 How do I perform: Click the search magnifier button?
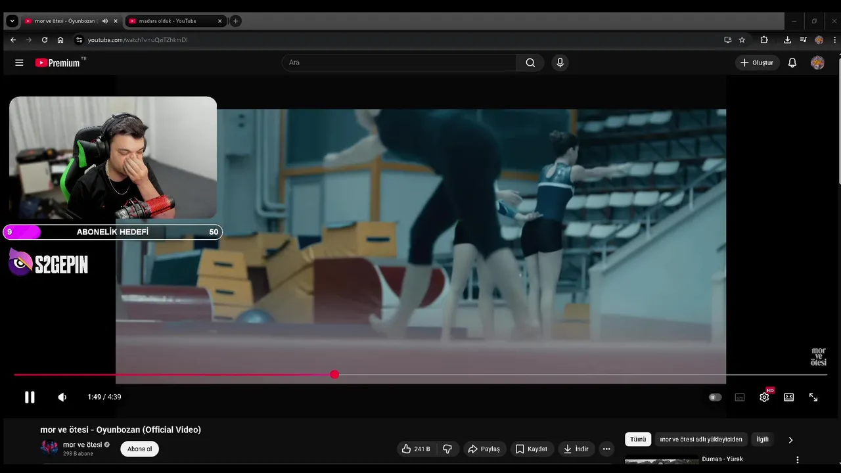pos(530,62)
